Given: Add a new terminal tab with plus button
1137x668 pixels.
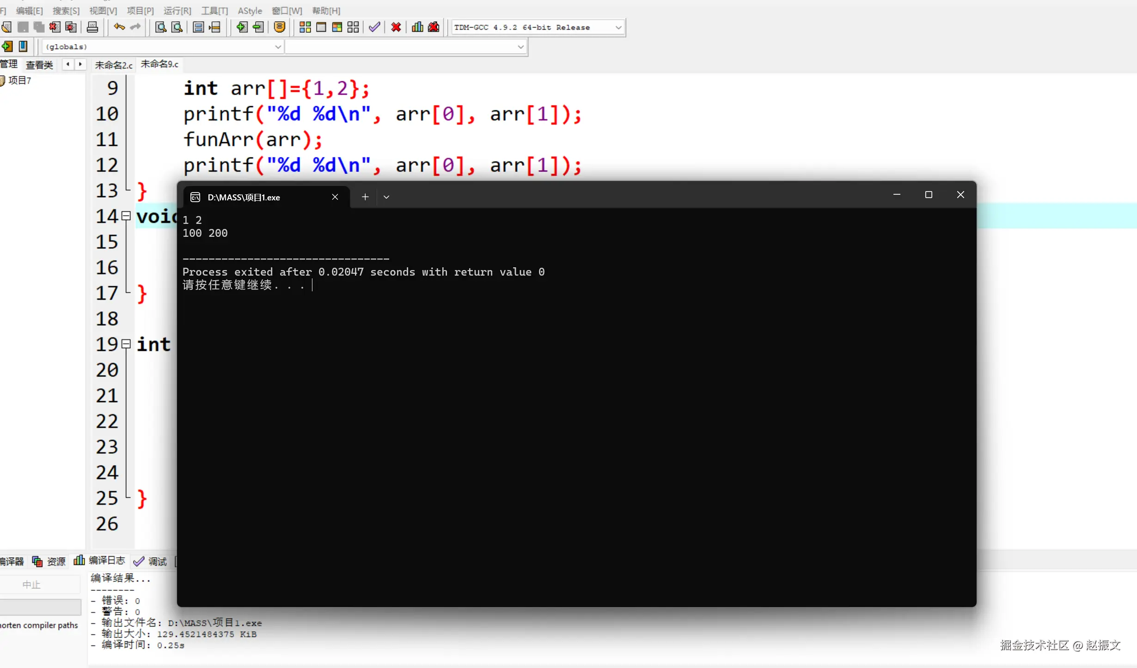Looking at the screenshot, I should [x=365, y=197].
